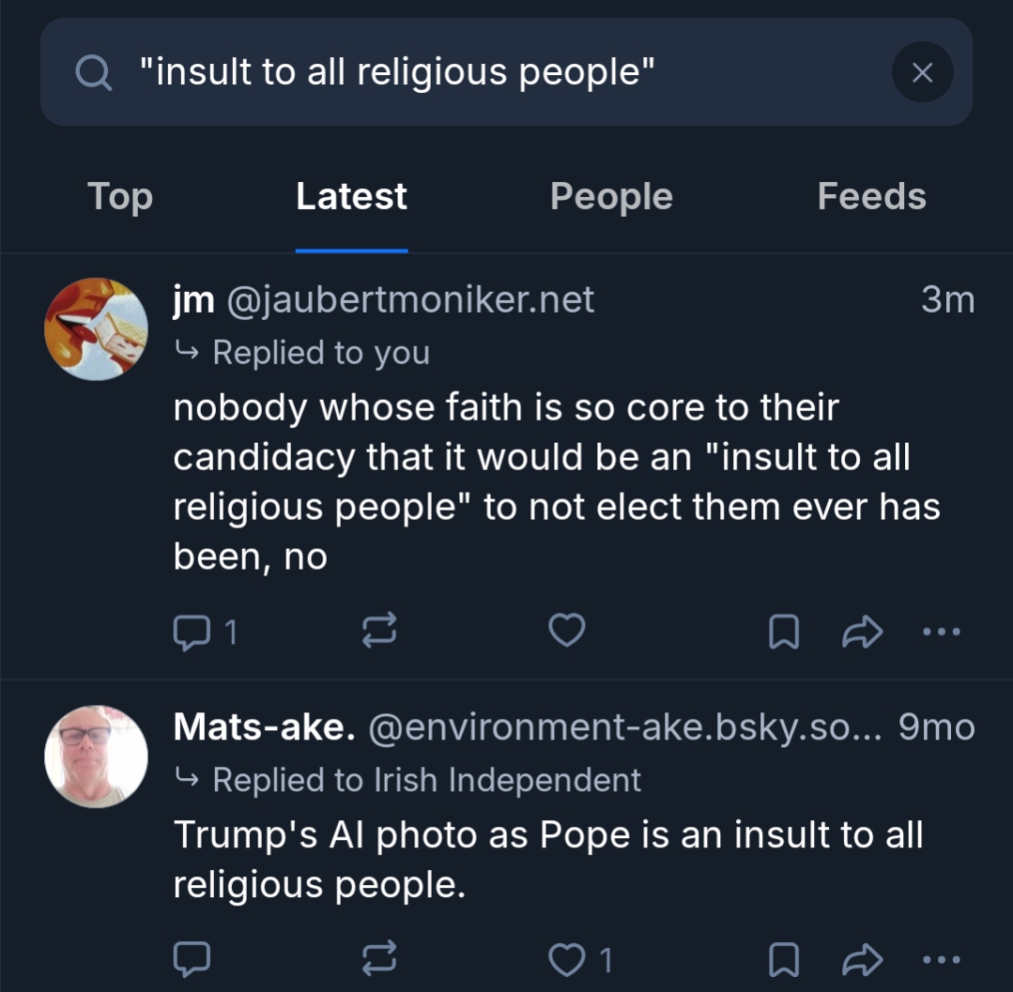The width and height of the screenshot is (1013, 992).
Task: Reply to jm's post
Action: [x=192, y=632]
